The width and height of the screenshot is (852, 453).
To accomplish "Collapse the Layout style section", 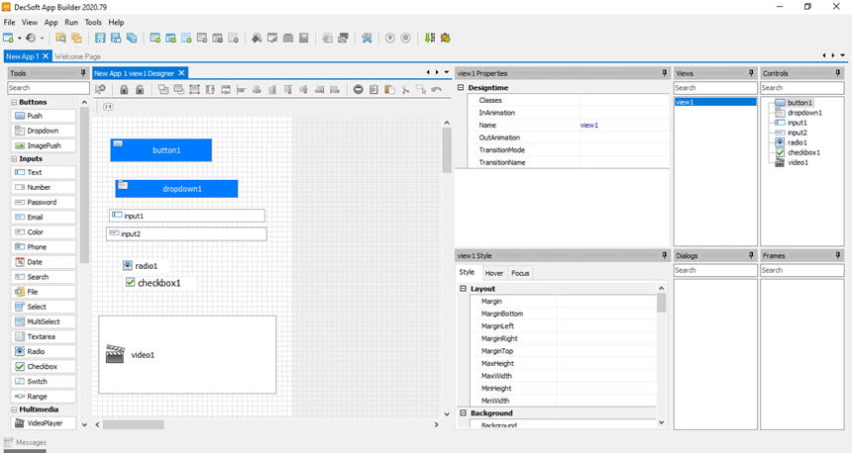I will point(463,289).
